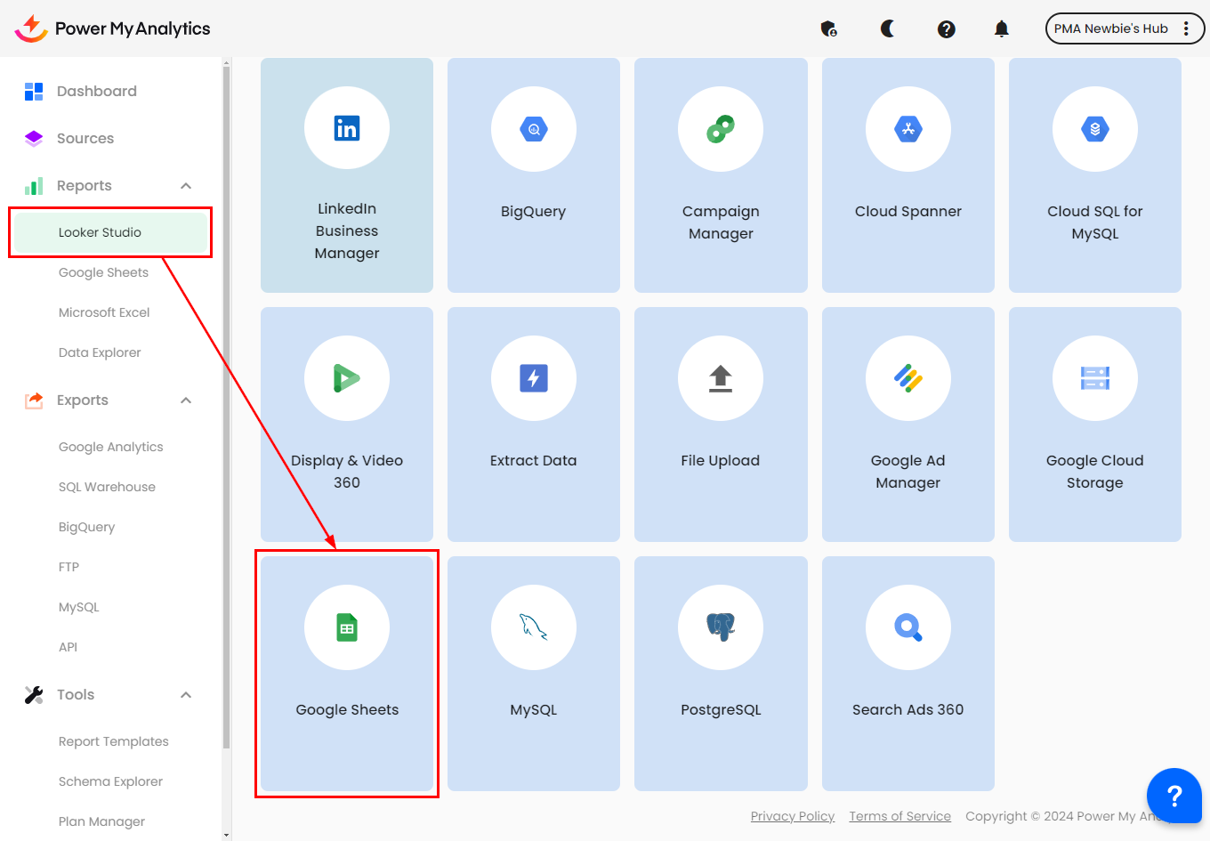The width and height of the screenshot is (1210, 841).
Task: Collapse the Exports section chevron
Action: pos(186,400)
